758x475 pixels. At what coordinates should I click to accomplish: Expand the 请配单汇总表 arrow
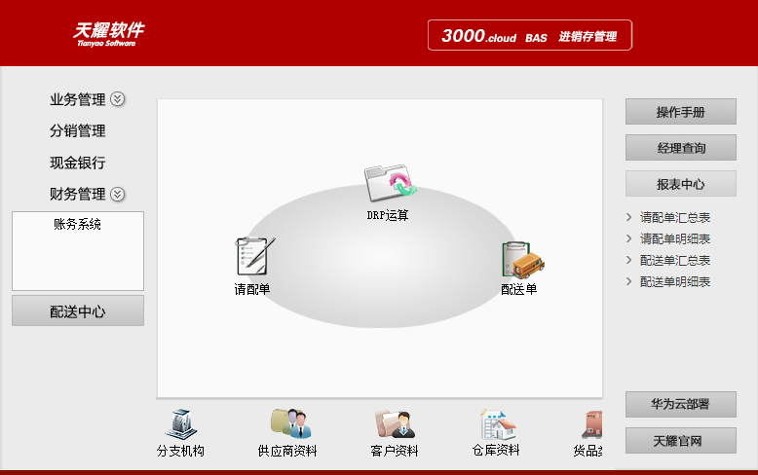pyautogui.click(x=629, y=217)
